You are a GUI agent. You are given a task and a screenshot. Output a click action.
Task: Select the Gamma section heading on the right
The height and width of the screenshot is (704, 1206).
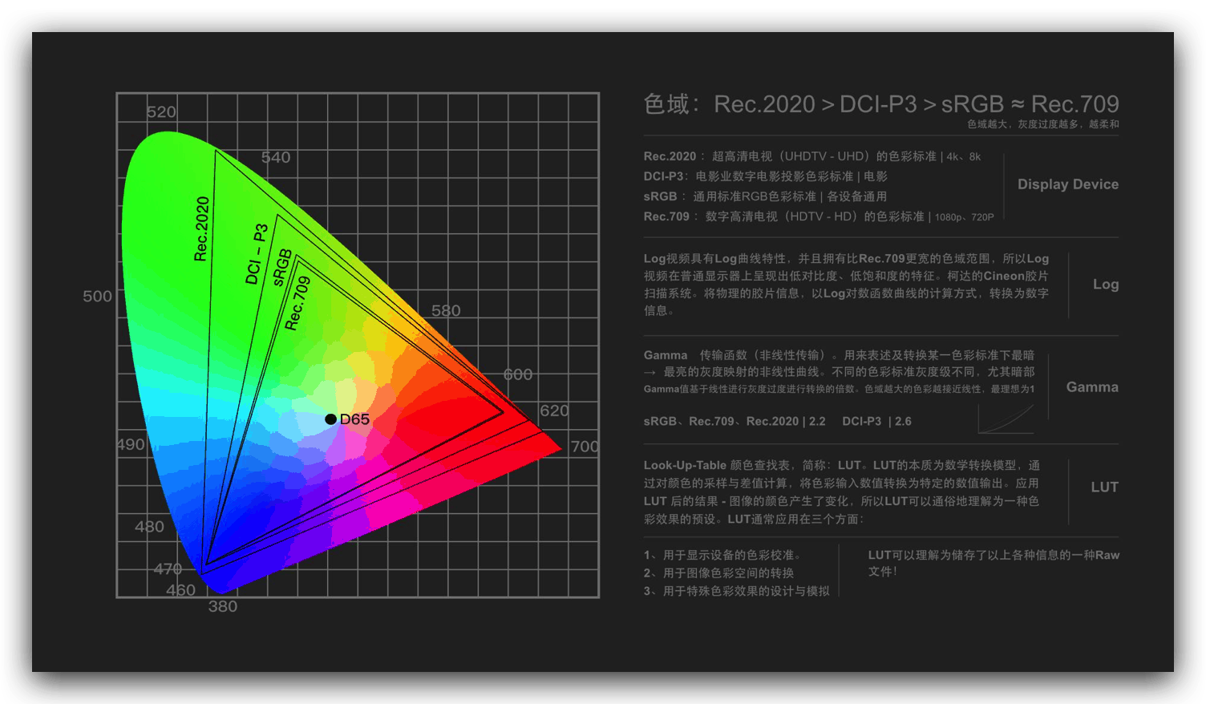1091,387
